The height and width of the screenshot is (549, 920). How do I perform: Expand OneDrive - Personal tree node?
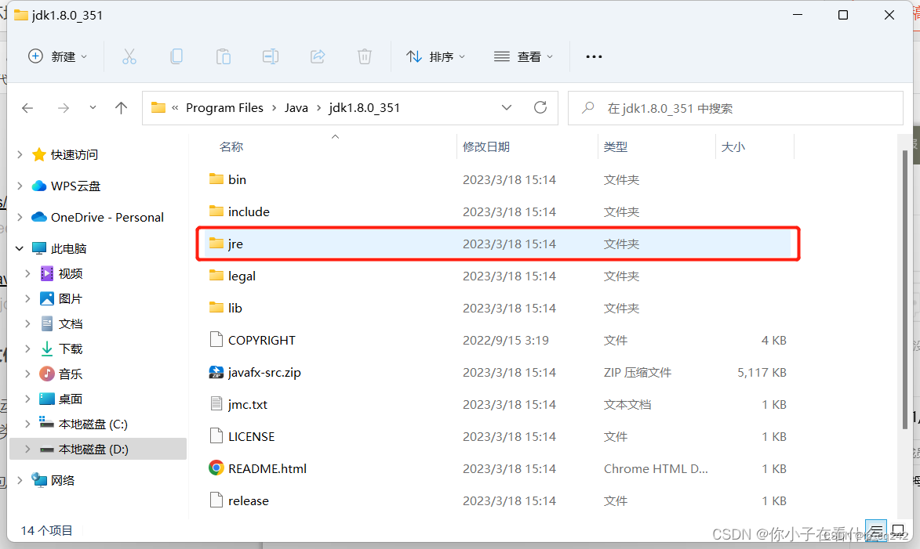[20, 218]
